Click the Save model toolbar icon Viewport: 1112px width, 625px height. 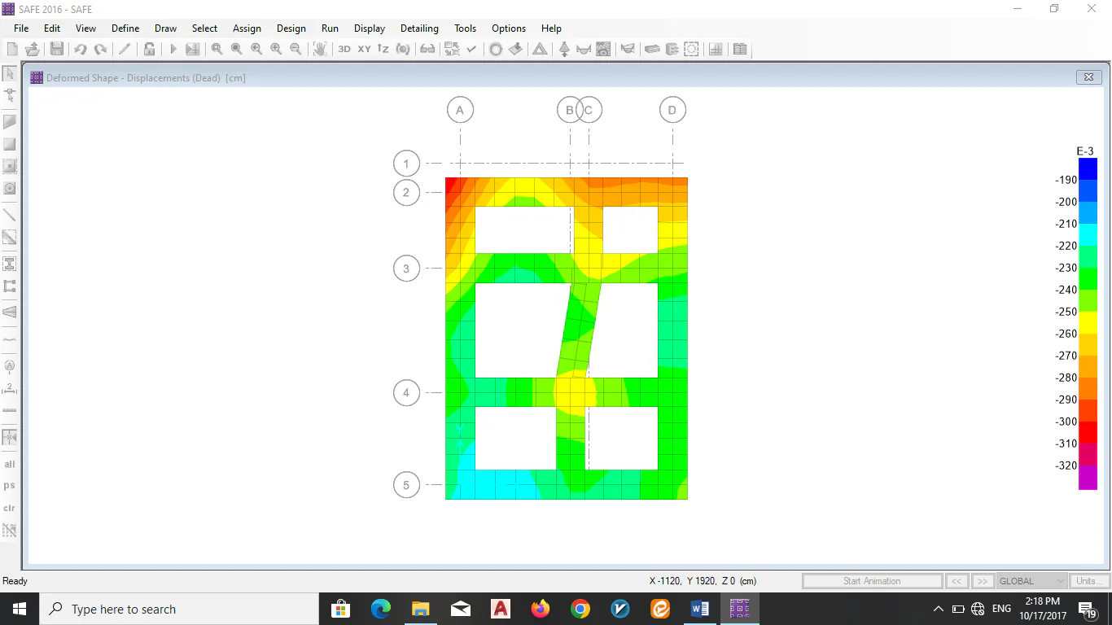[56, 49]
